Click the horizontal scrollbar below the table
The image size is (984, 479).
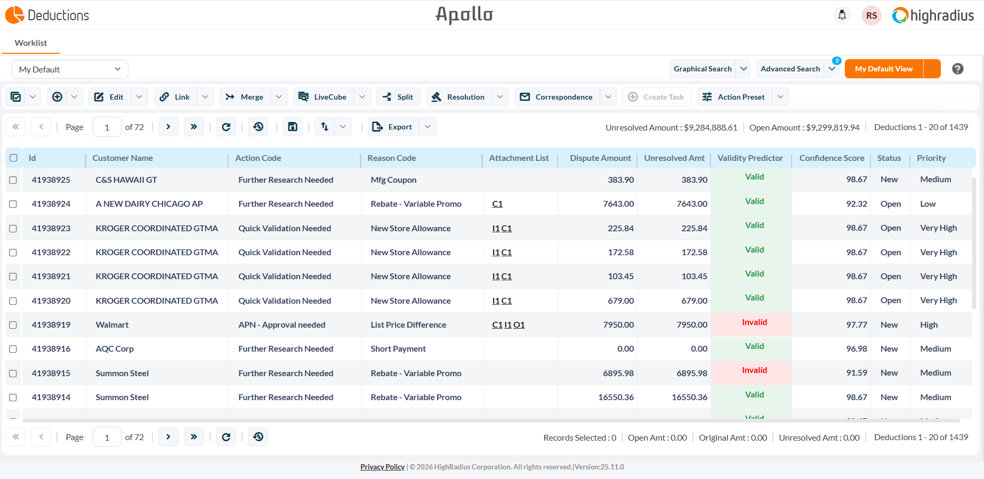coord(490,420)
